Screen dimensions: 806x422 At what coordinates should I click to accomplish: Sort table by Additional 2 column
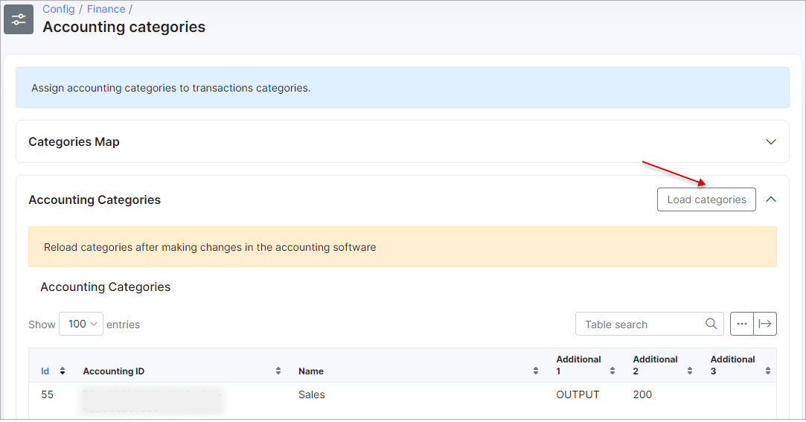pyautogui.click(x=690, y=371)
